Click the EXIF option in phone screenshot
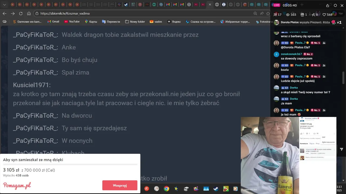 coord(324,137)
